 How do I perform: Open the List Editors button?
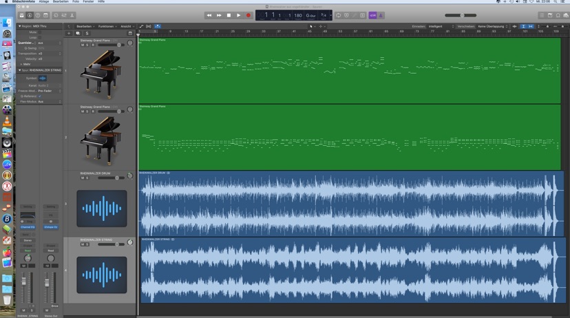542,15
